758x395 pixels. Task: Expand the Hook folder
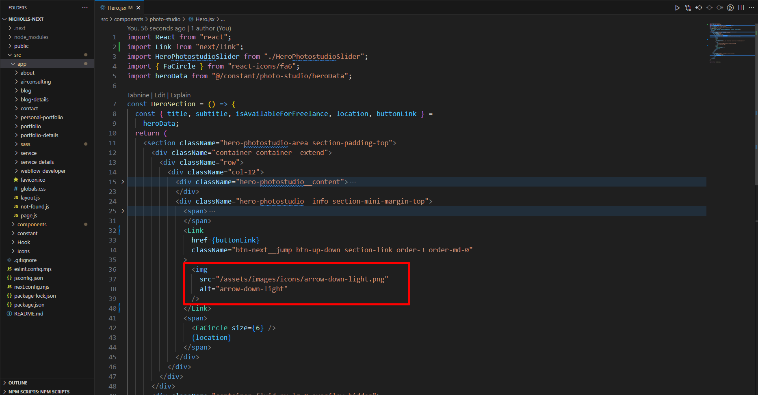(24, 242)
